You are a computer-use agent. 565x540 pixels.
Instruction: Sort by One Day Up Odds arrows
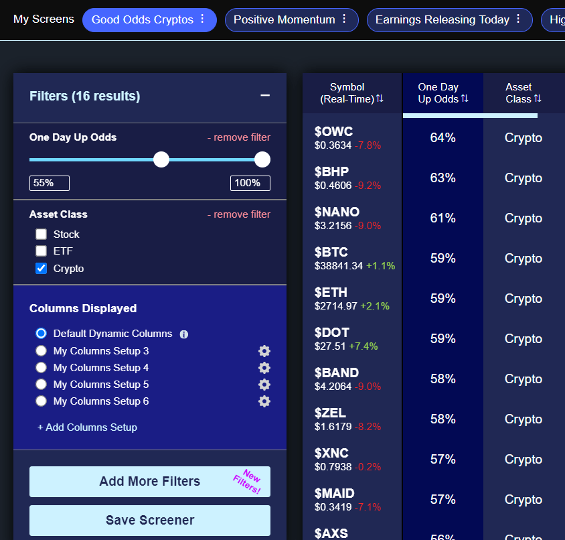point(465,98)
